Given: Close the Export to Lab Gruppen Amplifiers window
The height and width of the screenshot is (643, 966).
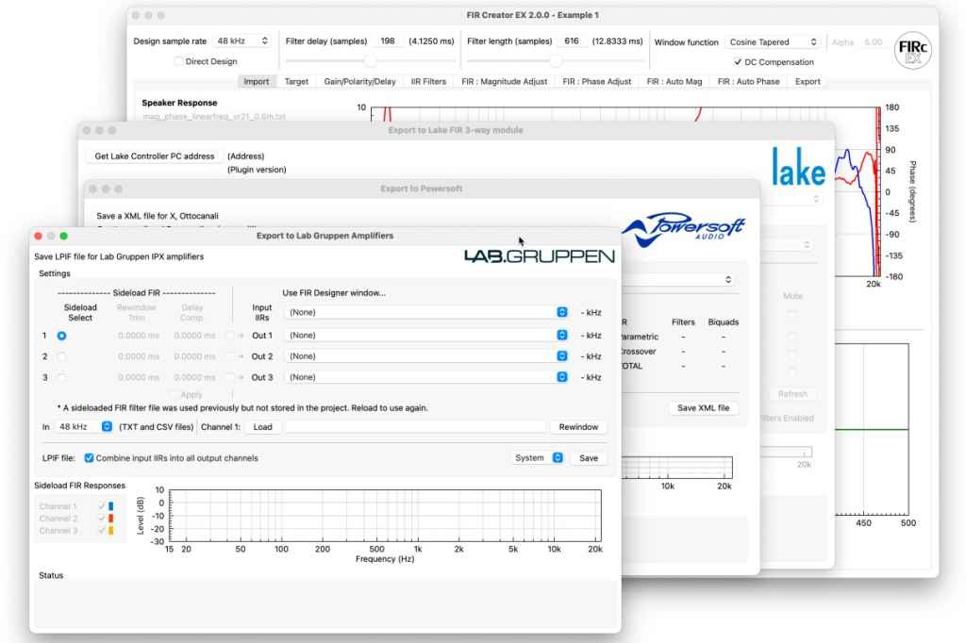Looking at the screenshot, I should pos(38,236).
